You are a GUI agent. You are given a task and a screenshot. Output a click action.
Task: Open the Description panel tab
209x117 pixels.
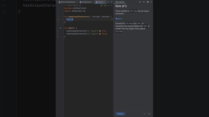(x=120, y=2)
